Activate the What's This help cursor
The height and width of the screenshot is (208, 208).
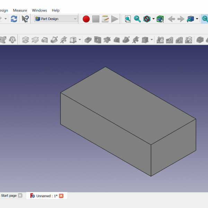point(25,19)
